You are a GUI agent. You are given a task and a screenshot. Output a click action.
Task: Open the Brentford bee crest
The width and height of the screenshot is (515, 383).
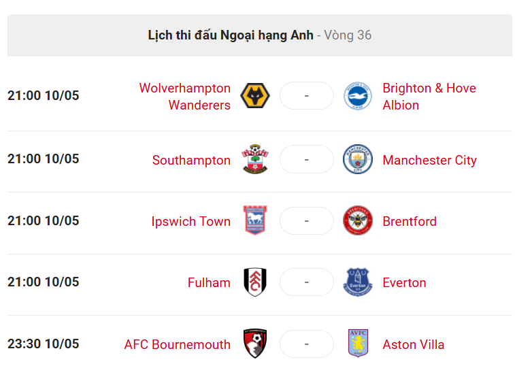tap(358, 220)
